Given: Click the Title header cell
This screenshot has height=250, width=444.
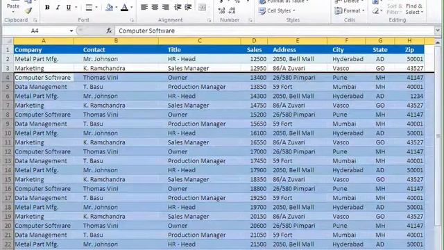Looking at the screenshot, I should tap(200, 50).
